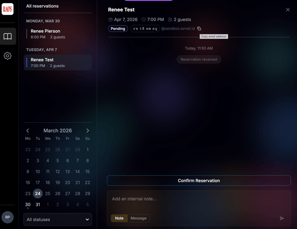Viewport: 297px width, 229px height.
Task: Open the All statuses dropdown
Action: [x=58, y=220]
